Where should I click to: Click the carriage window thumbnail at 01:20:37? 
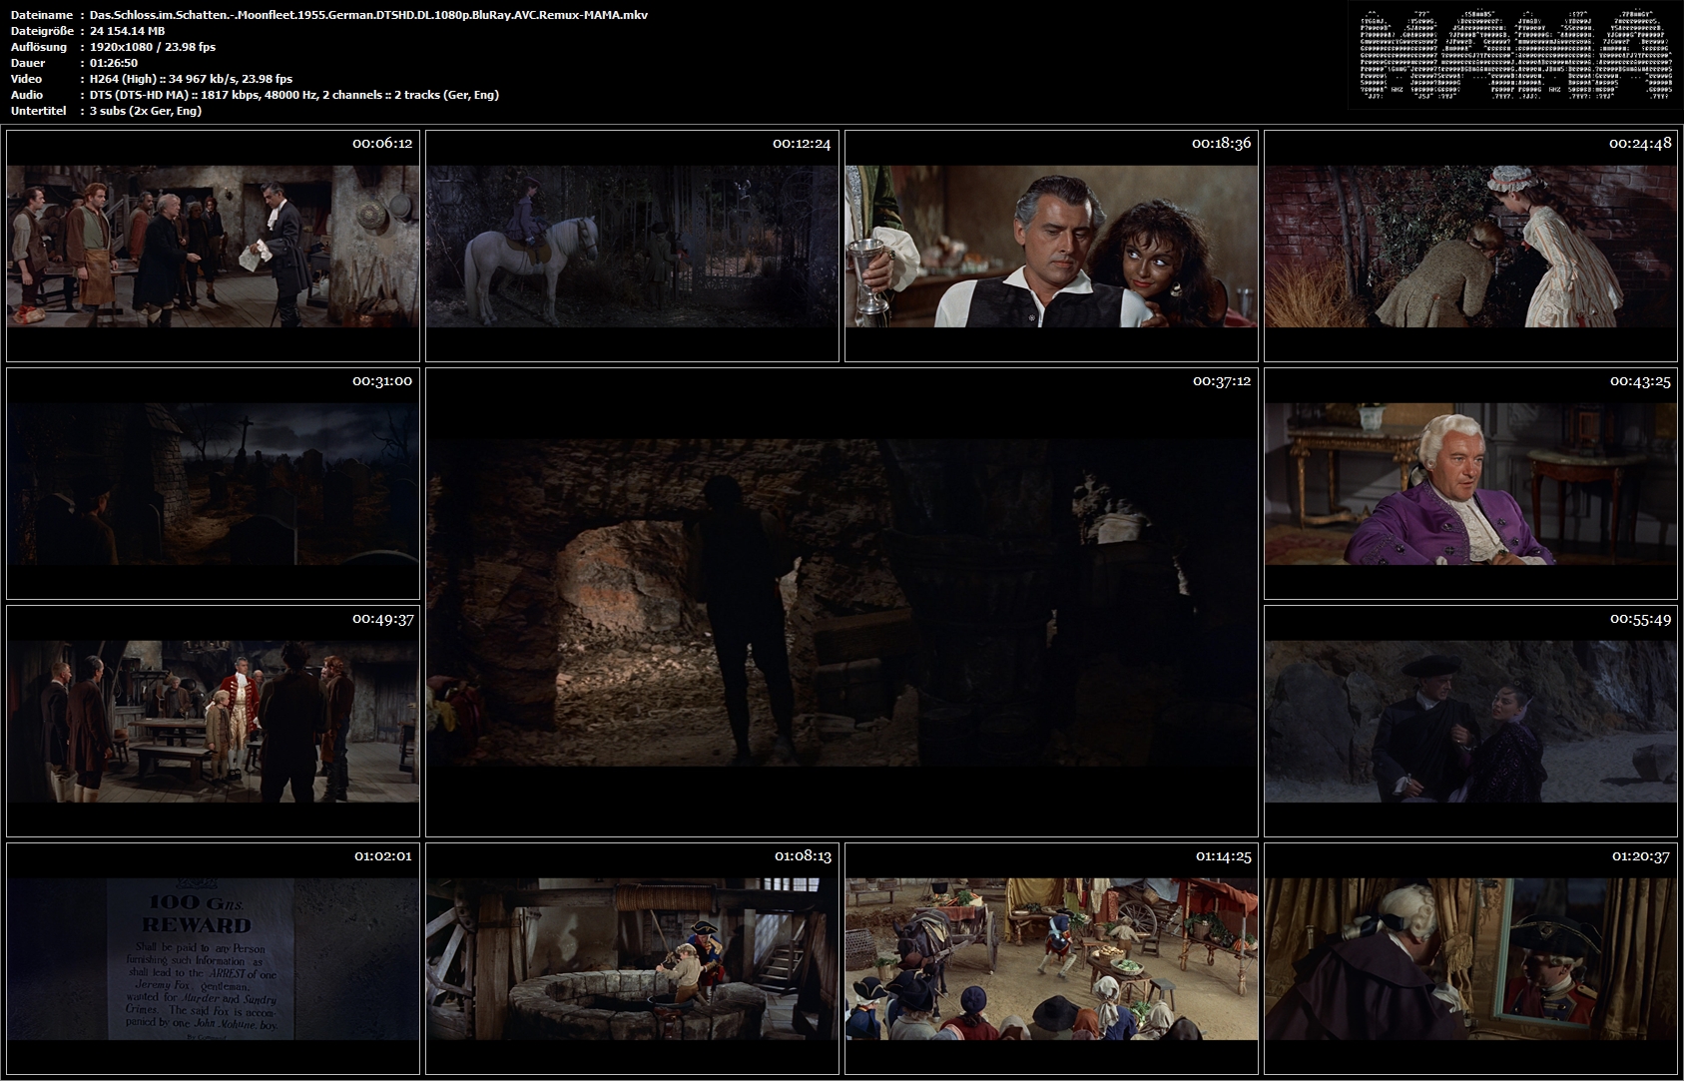point(1470,958)
